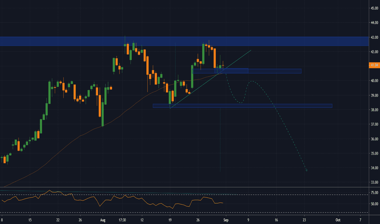Click the 50.00 RSI scale label
380x224 pixels.
[x=374, y=204]
